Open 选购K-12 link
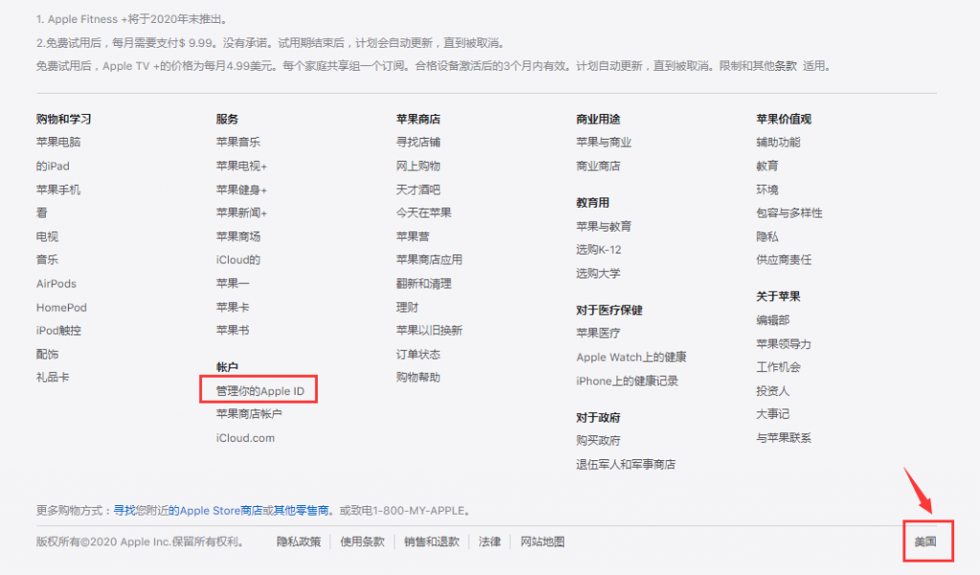Screen dimensions: 980x575 (x=599, y=250)
